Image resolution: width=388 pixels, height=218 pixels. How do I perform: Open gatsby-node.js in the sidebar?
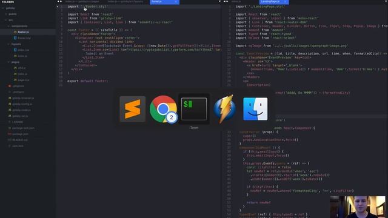(x=22, y=110)
